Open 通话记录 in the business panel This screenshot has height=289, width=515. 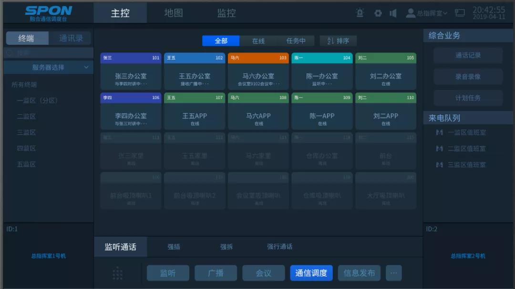(x=468, y=55)
